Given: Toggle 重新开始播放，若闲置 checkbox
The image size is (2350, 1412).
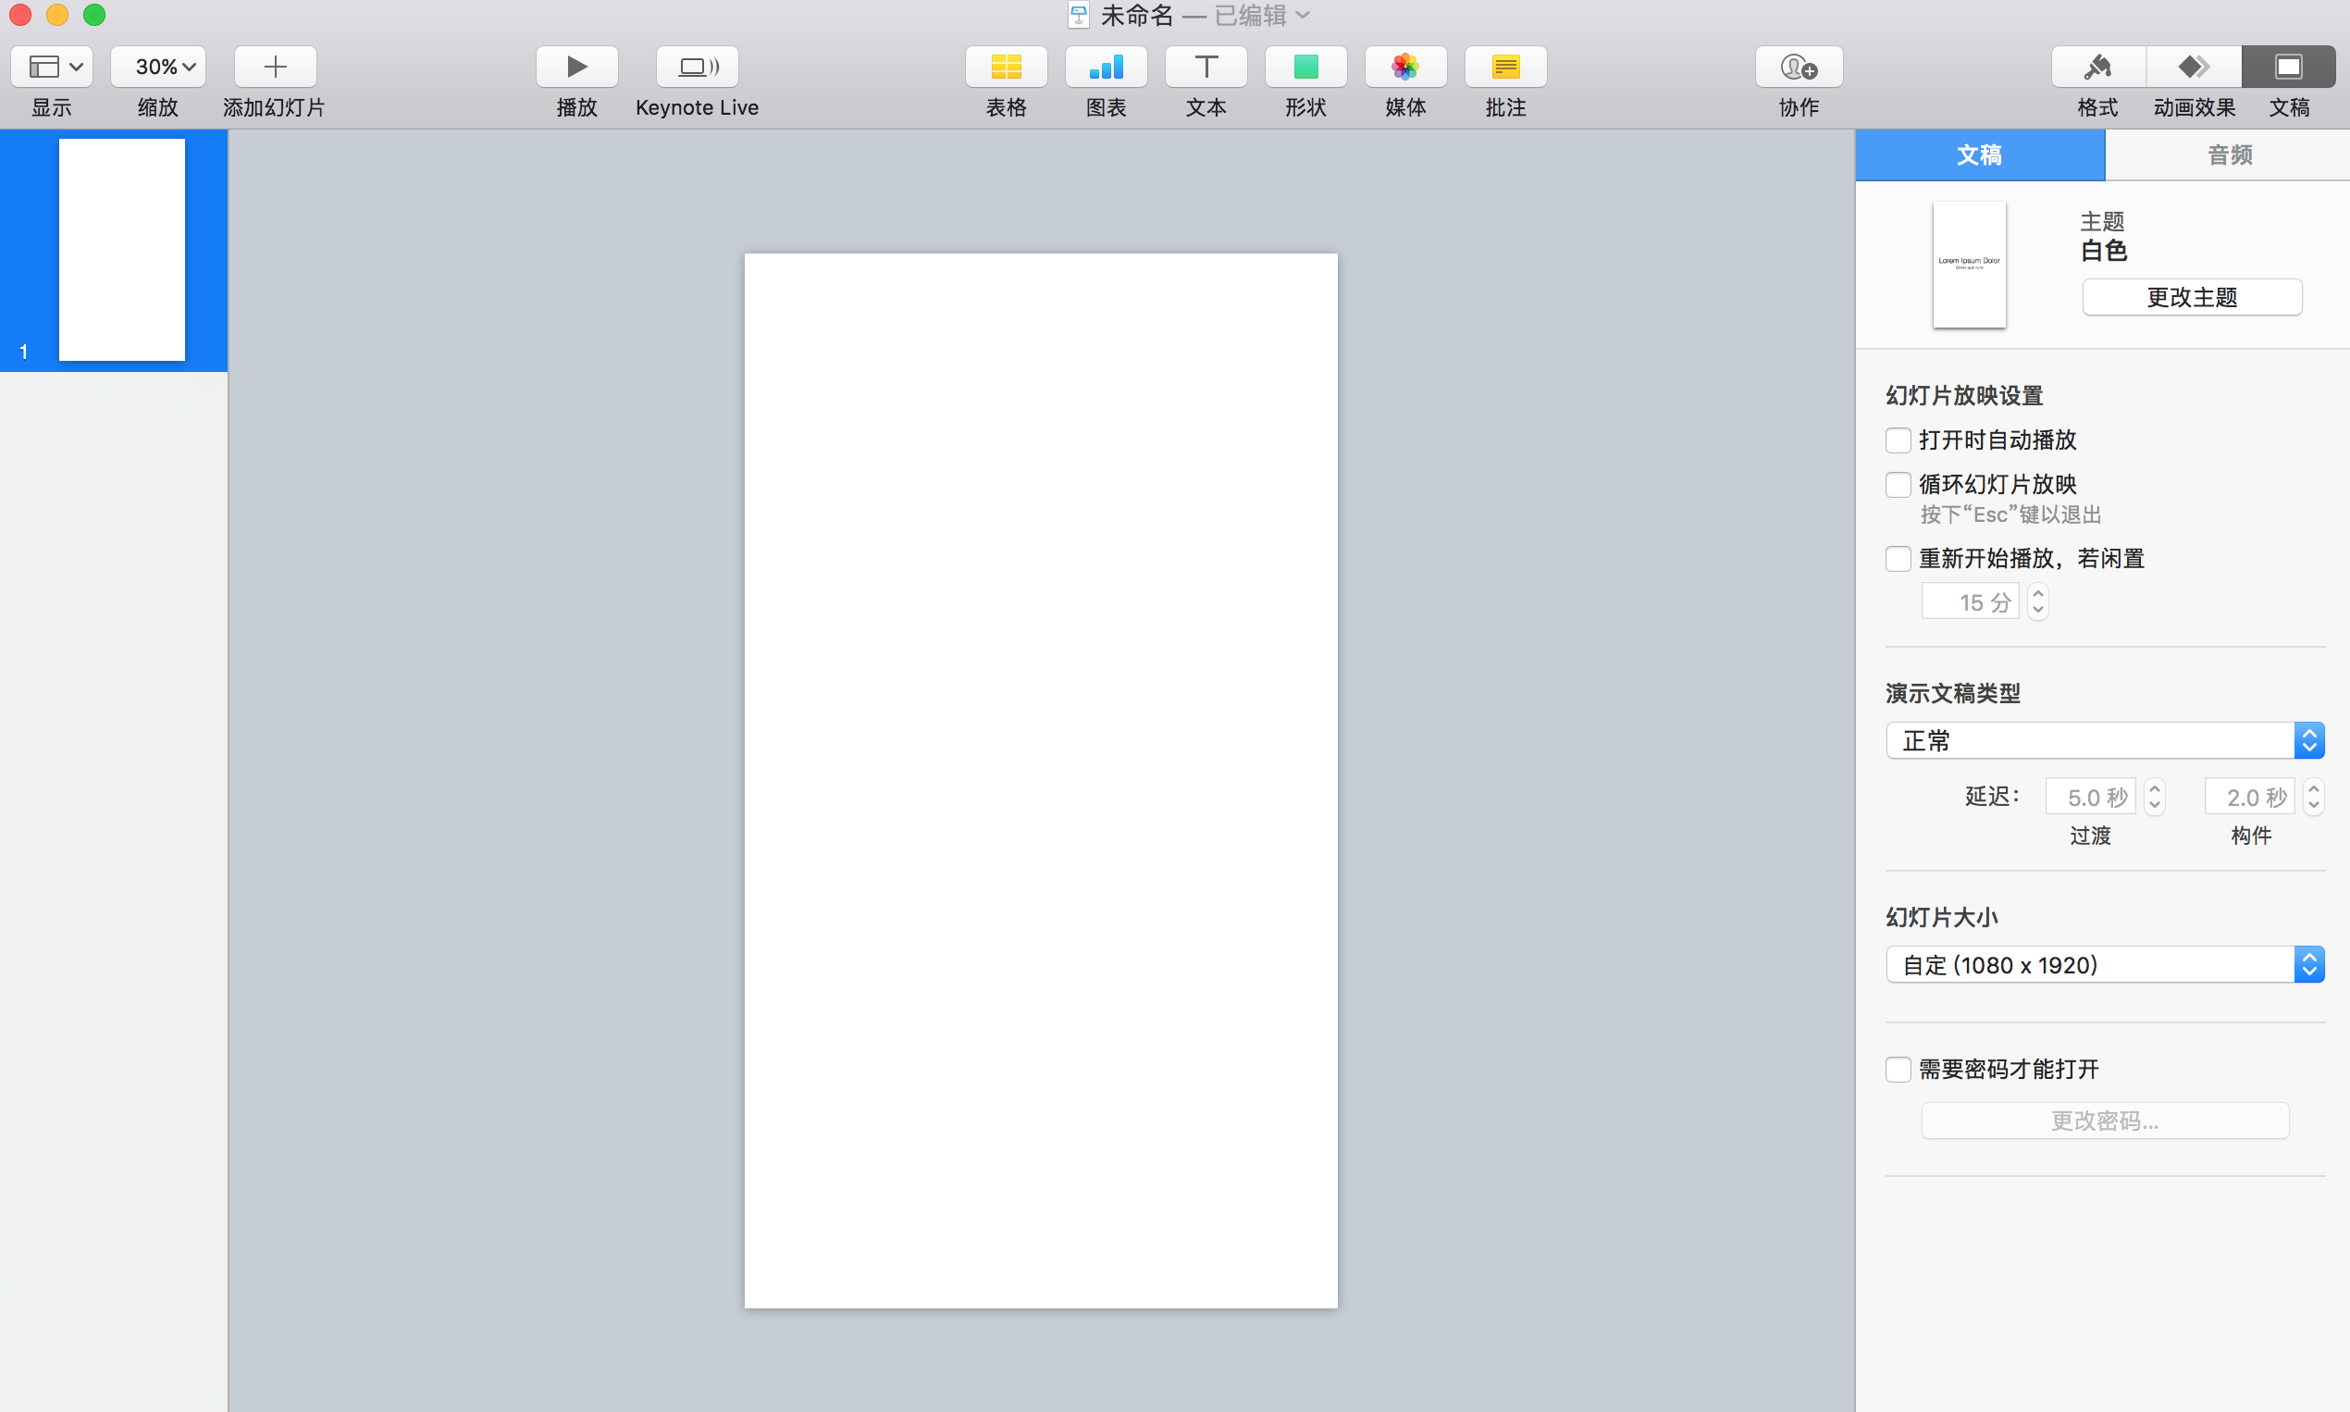Looking at the screenshot, I should click(x=1899, y=559).
